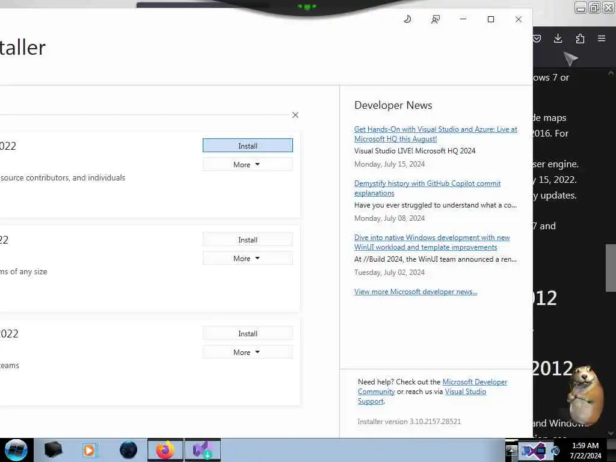Open the Get Hands-On with Visual Studio and Azure article
This screenshot has height=462, width=616.
pyautogui.click(x=436, y=134)
